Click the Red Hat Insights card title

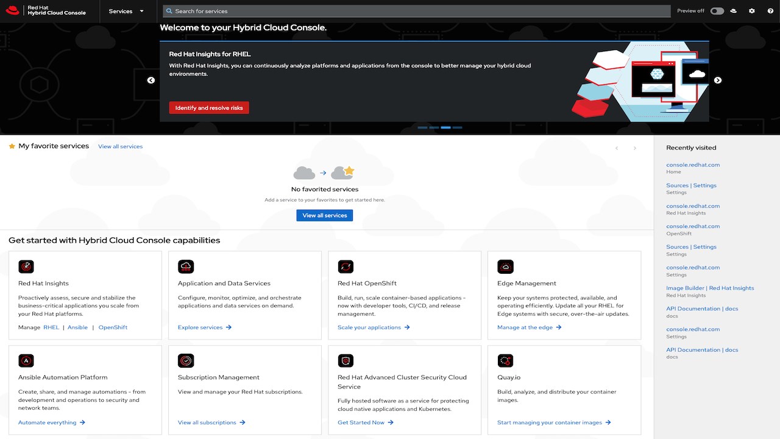pyautogui.click(x=43, y=284)
